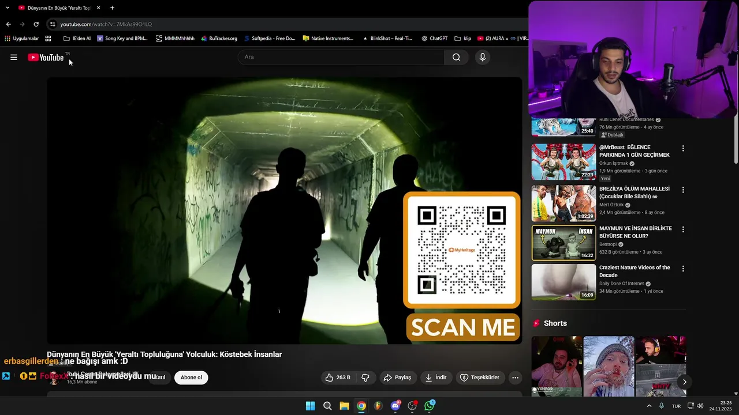Go back with browser back arrow
Viewport: 739px width, 415px height.
pyautogui.click(x=9, y=24)
